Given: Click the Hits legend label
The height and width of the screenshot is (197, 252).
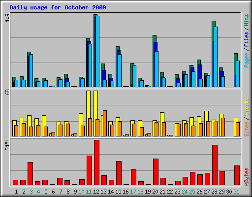Looking at the screenshot, I should coord(247,20).
